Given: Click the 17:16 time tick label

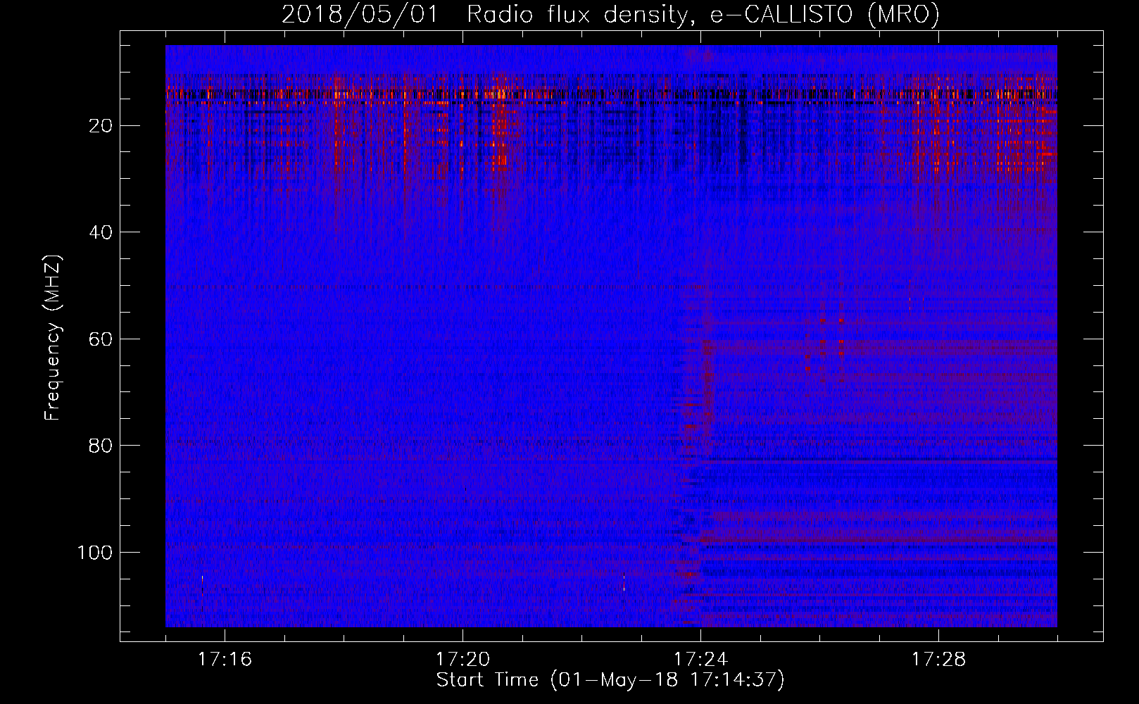Looking at the screenshot, I should pos(225,660).
